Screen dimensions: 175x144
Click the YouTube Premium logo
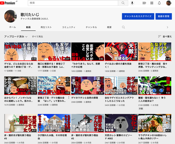8,3
